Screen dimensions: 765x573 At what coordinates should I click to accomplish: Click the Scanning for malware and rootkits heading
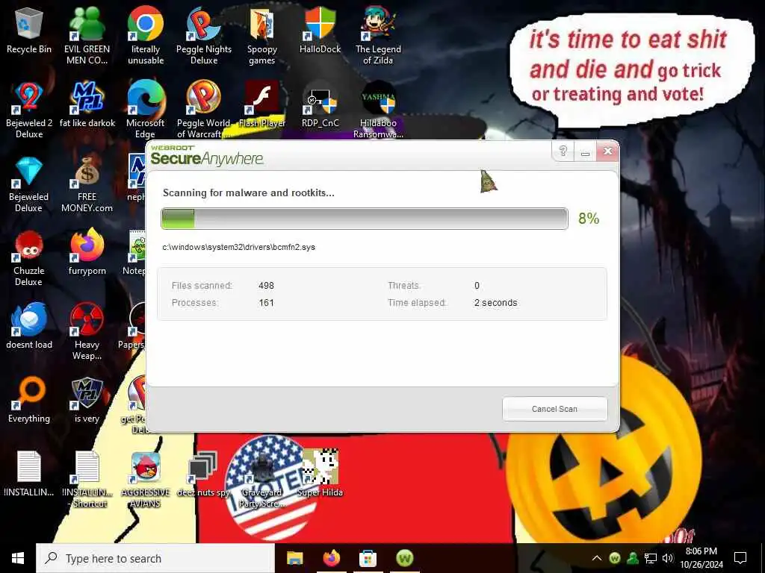click(x=248, y=192)
